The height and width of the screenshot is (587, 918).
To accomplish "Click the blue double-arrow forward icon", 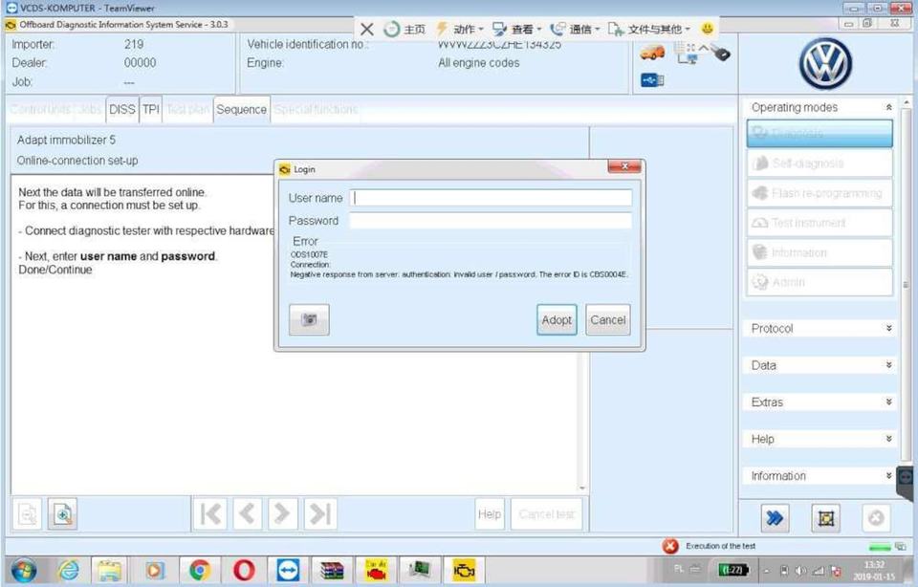I will tap(775, 518).
